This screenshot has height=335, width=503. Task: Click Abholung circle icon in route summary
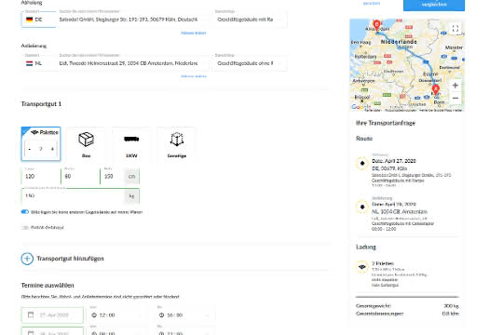362,163
